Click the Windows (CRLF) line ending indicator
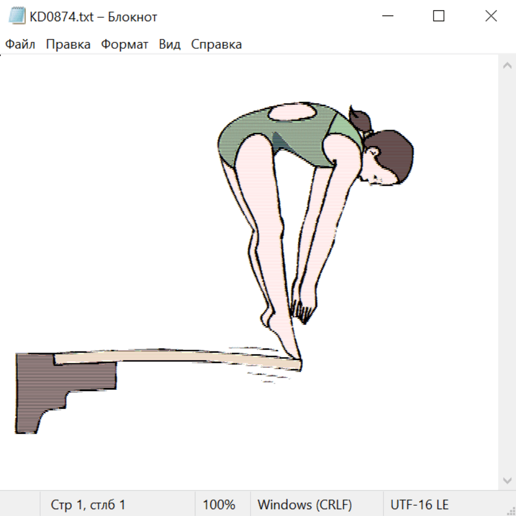Screen dimensions: 516x516 304,505
